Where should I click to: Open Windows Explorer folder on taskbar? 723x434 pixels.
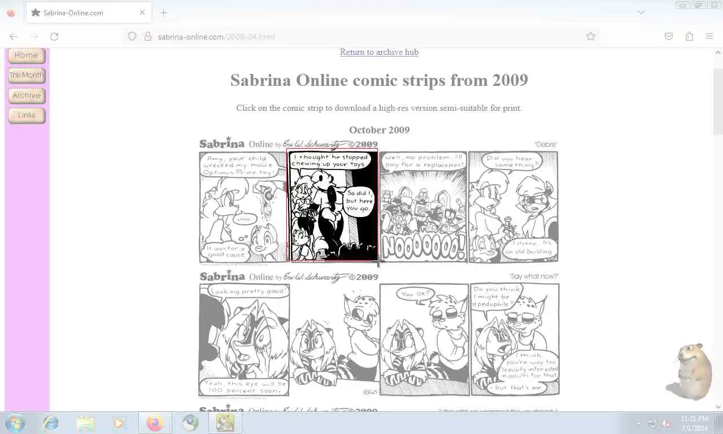click(85, 423)
